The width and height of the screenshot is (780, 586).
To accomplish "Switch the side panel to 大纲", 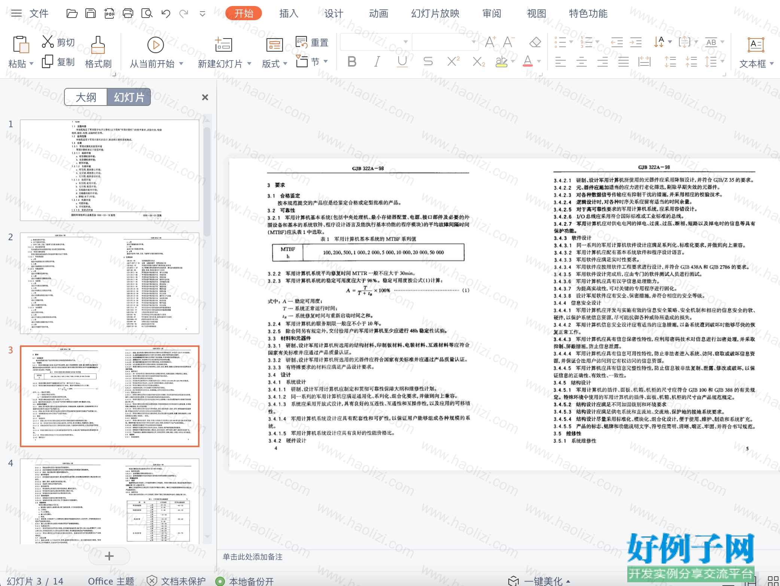I will pos(86,97).
